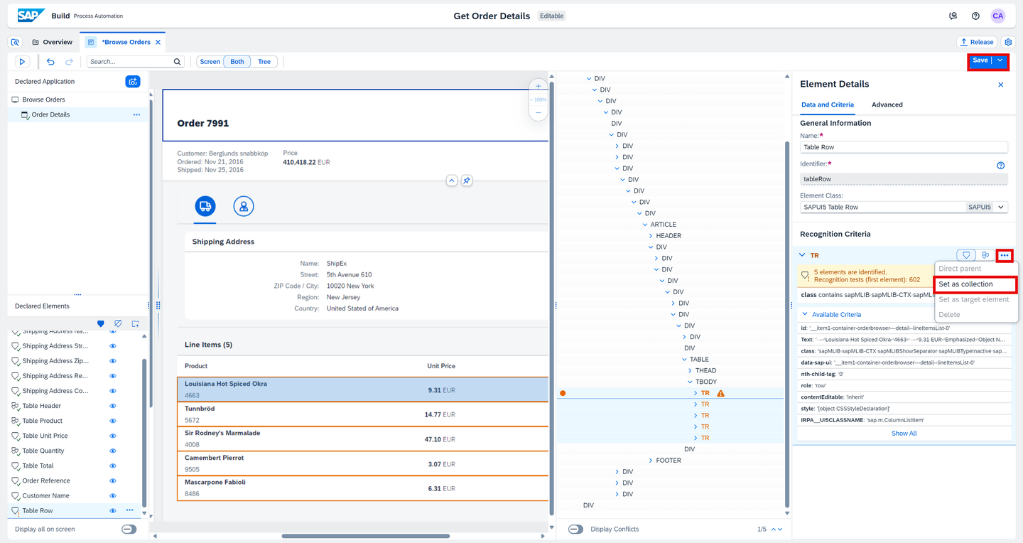The image size is (1023, 543).
Task: Toggle visibility of Table Product element
Action: pos(112,421)
